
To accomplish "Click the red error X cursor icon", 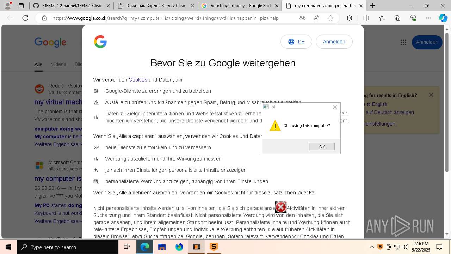I will coord(281,207).
